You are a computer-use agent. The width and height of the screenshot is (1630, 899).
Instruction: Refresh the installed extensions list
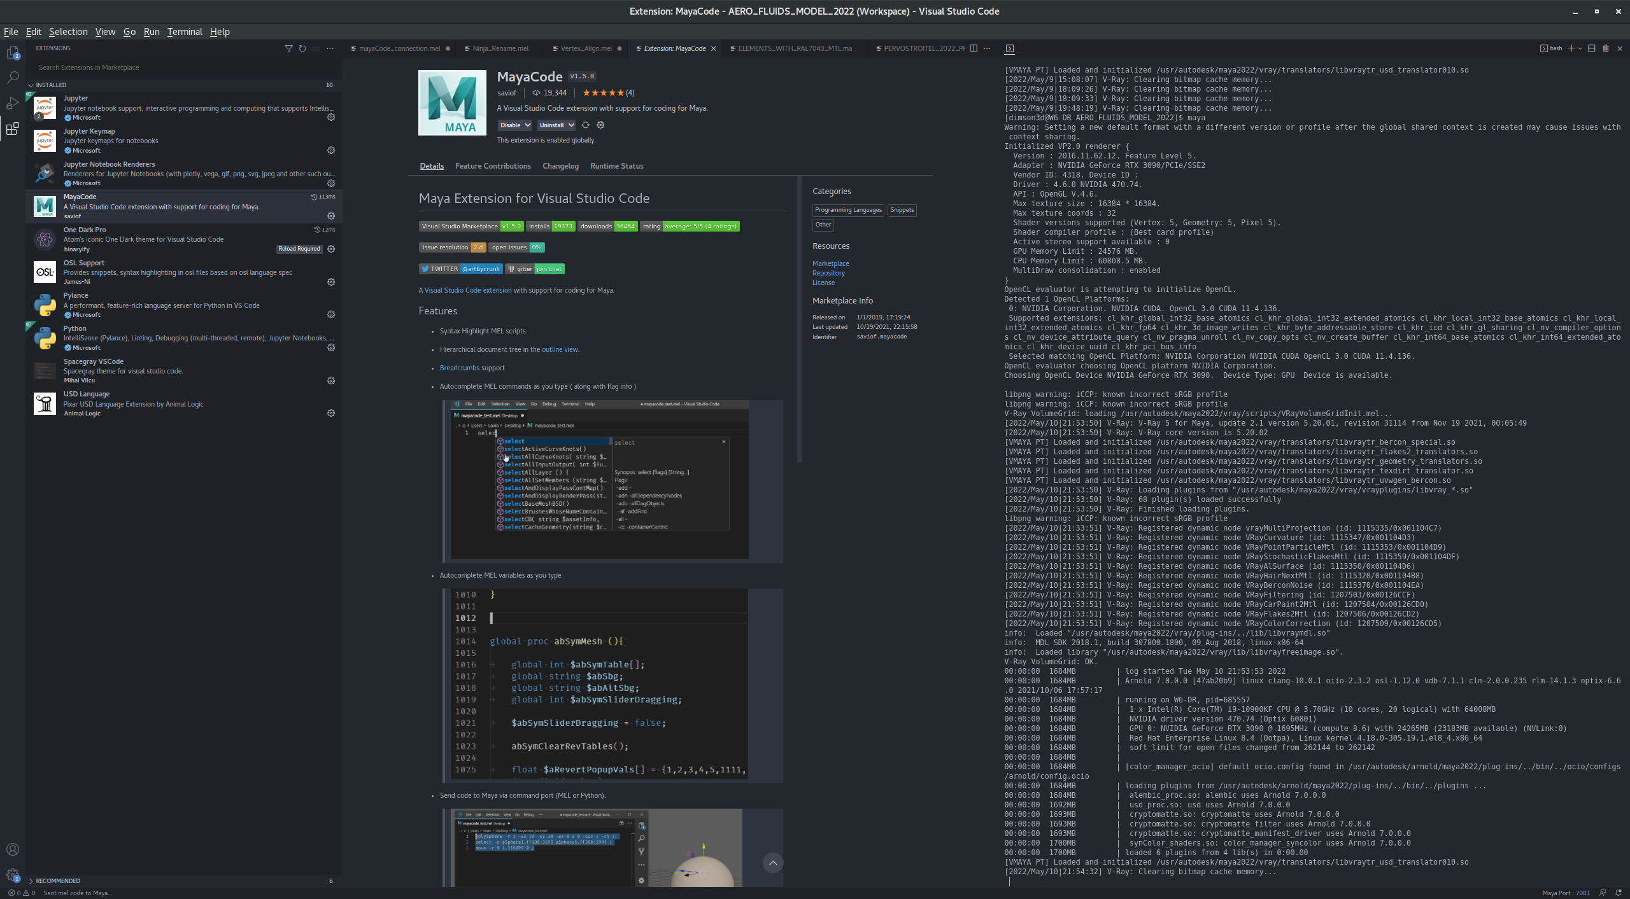[x=302, y=48]
